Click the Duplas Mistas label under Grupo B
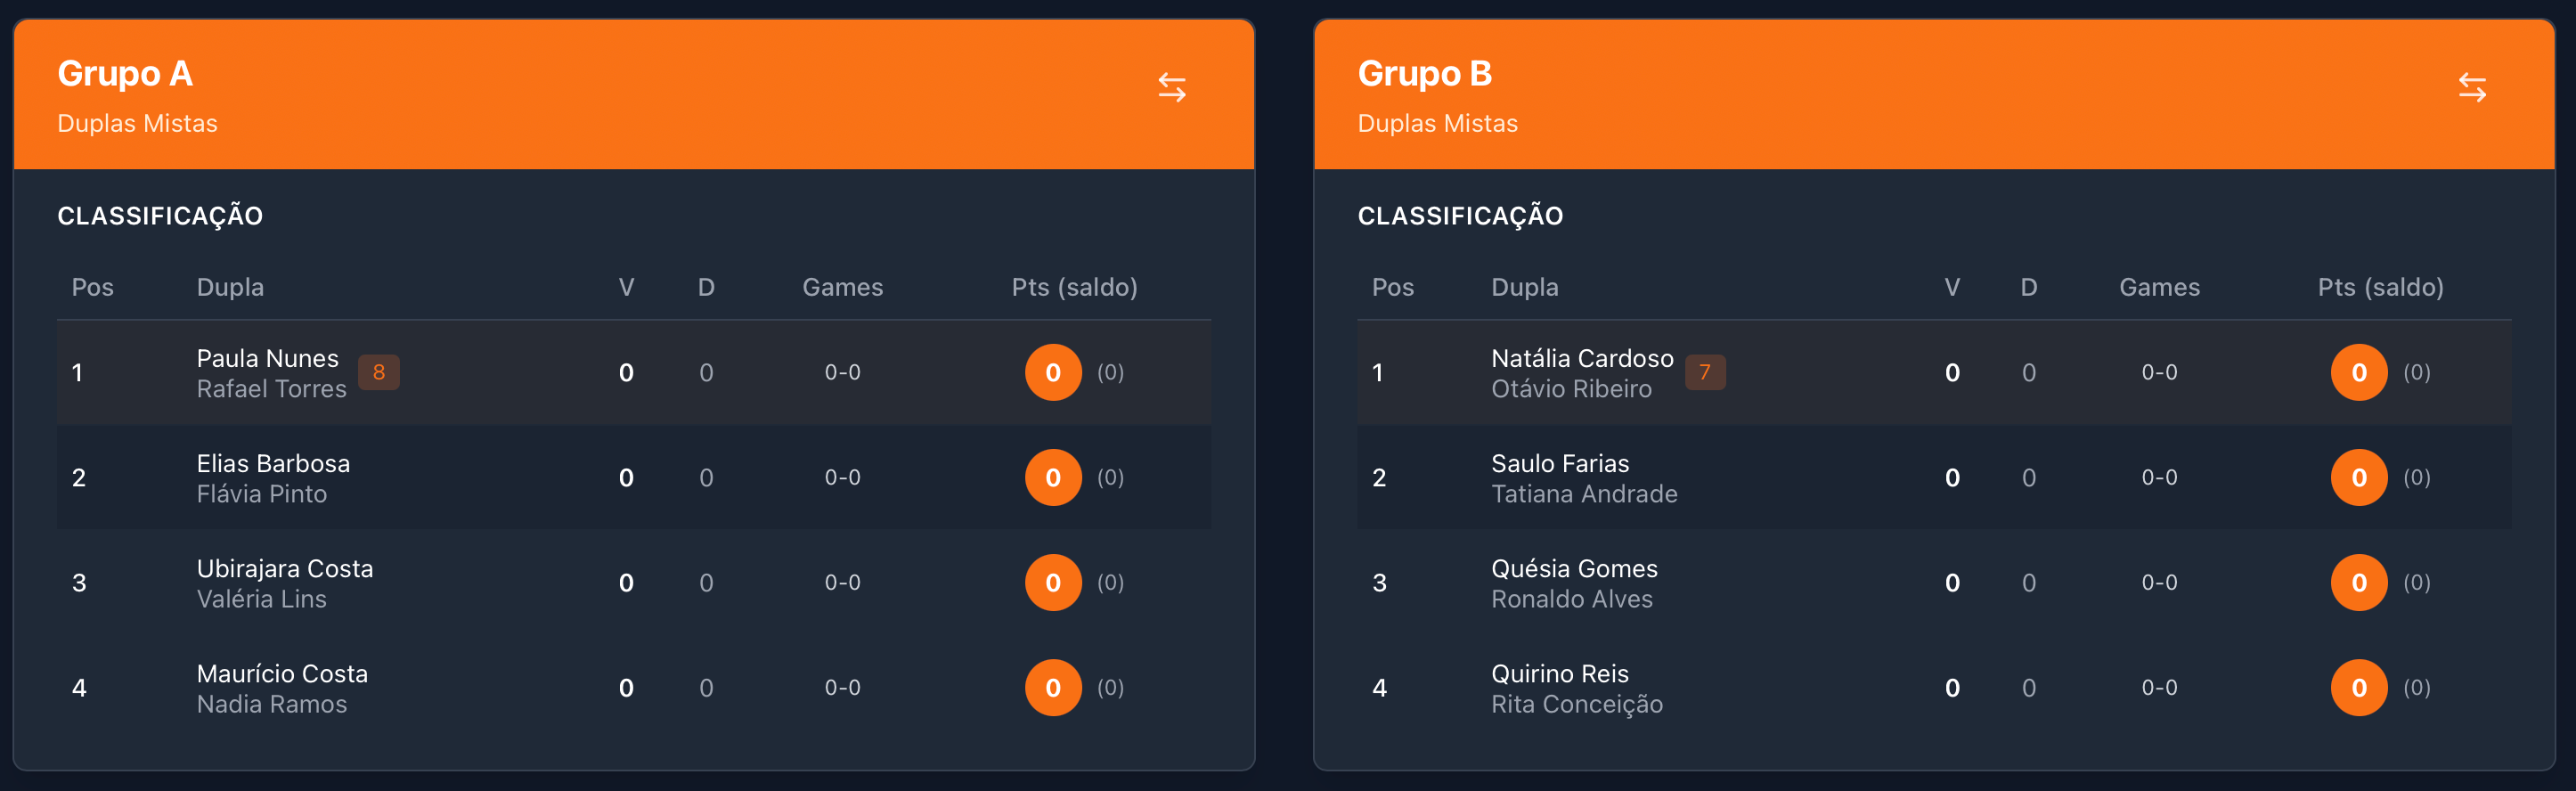The height and width of the screenshot is (791, 2576). tap(1438, 123)
